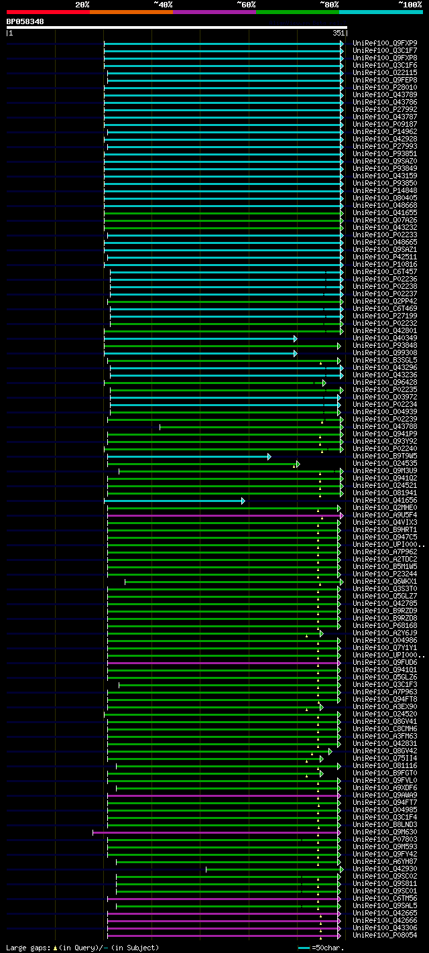Click the UniRef100_B9T9W5 label

coord(385,456)
